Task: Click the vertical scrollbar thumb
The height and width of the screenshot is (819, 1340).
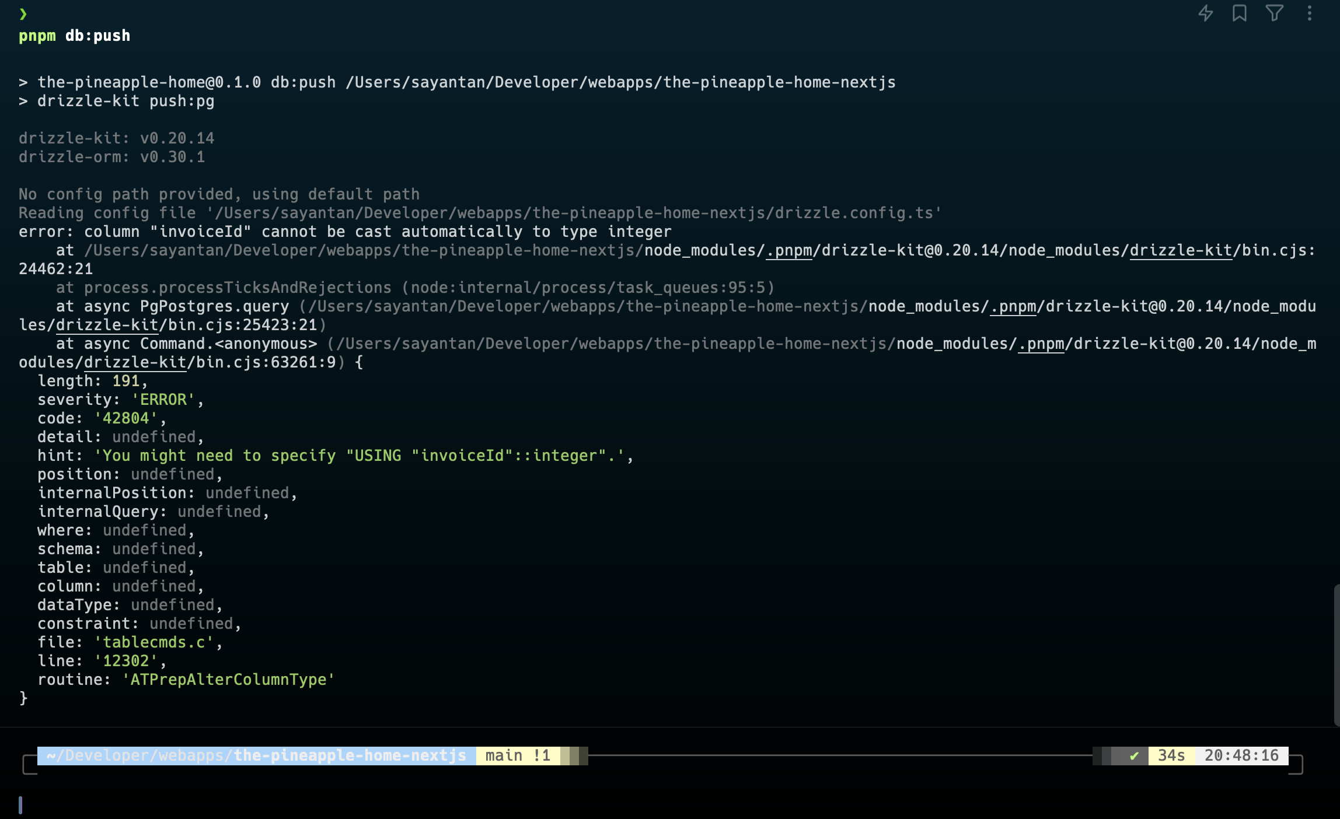Action: tap(1336, 655)
